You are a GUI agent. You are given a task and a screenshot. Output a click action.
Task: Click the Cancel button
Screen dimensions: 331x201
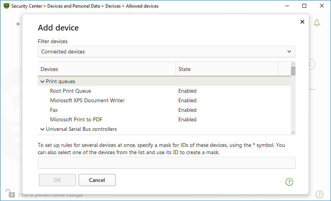(x=97, y=180)
